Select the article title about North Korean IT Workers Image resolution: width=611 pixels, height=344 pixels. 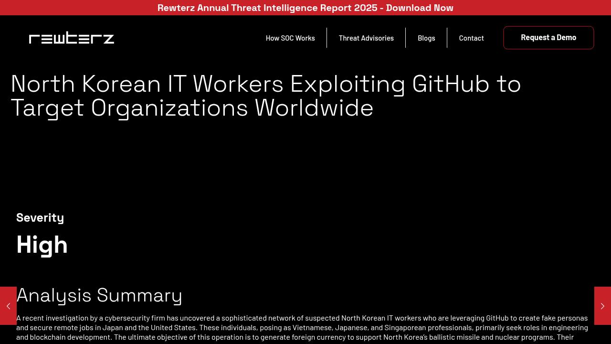[266, 96]
